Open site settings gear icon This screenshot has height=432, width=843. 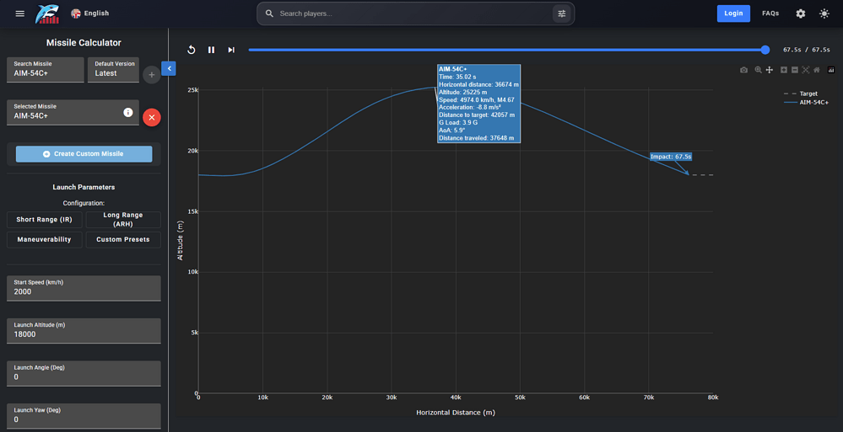[801, 13]
